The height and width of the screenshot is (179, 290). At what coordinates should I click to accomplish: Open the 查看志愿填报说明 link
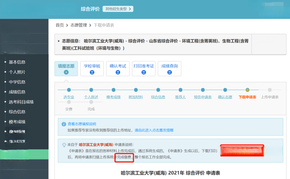tap(82, 124)
